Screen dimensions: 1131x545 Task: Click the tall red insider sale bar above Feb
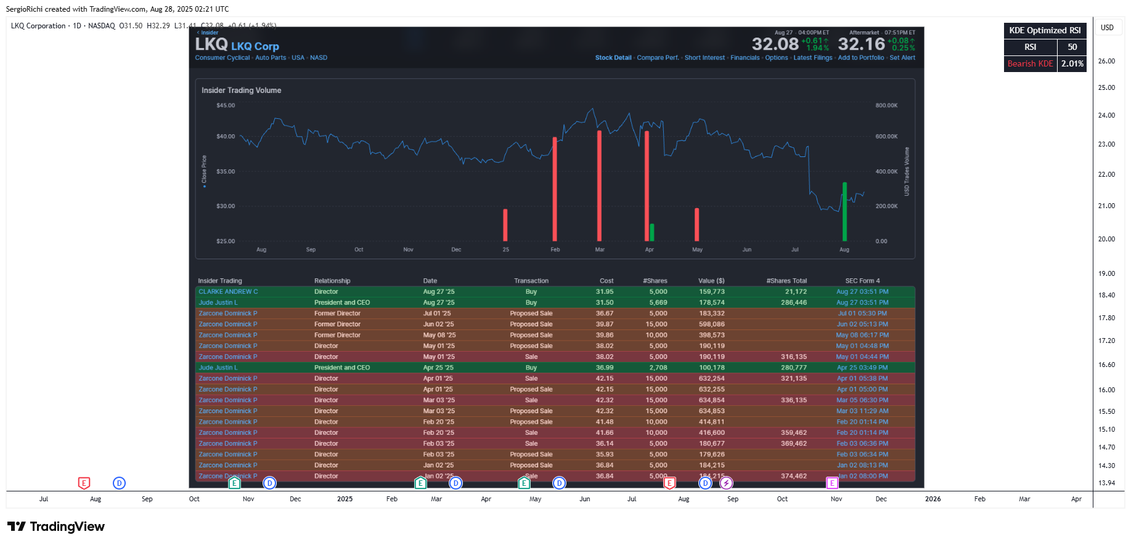[x=555, y=189]
